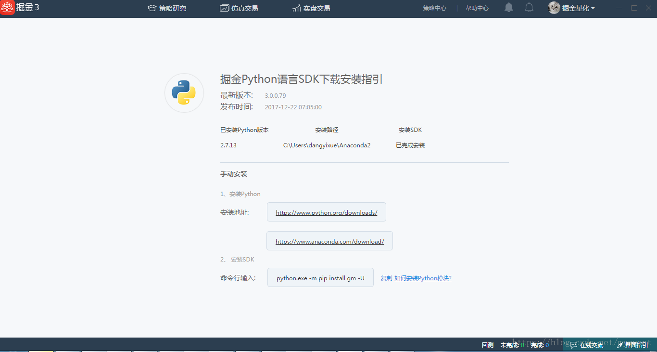Click the solid bell notification icon

pyautogui.click(x=509, y=8)
